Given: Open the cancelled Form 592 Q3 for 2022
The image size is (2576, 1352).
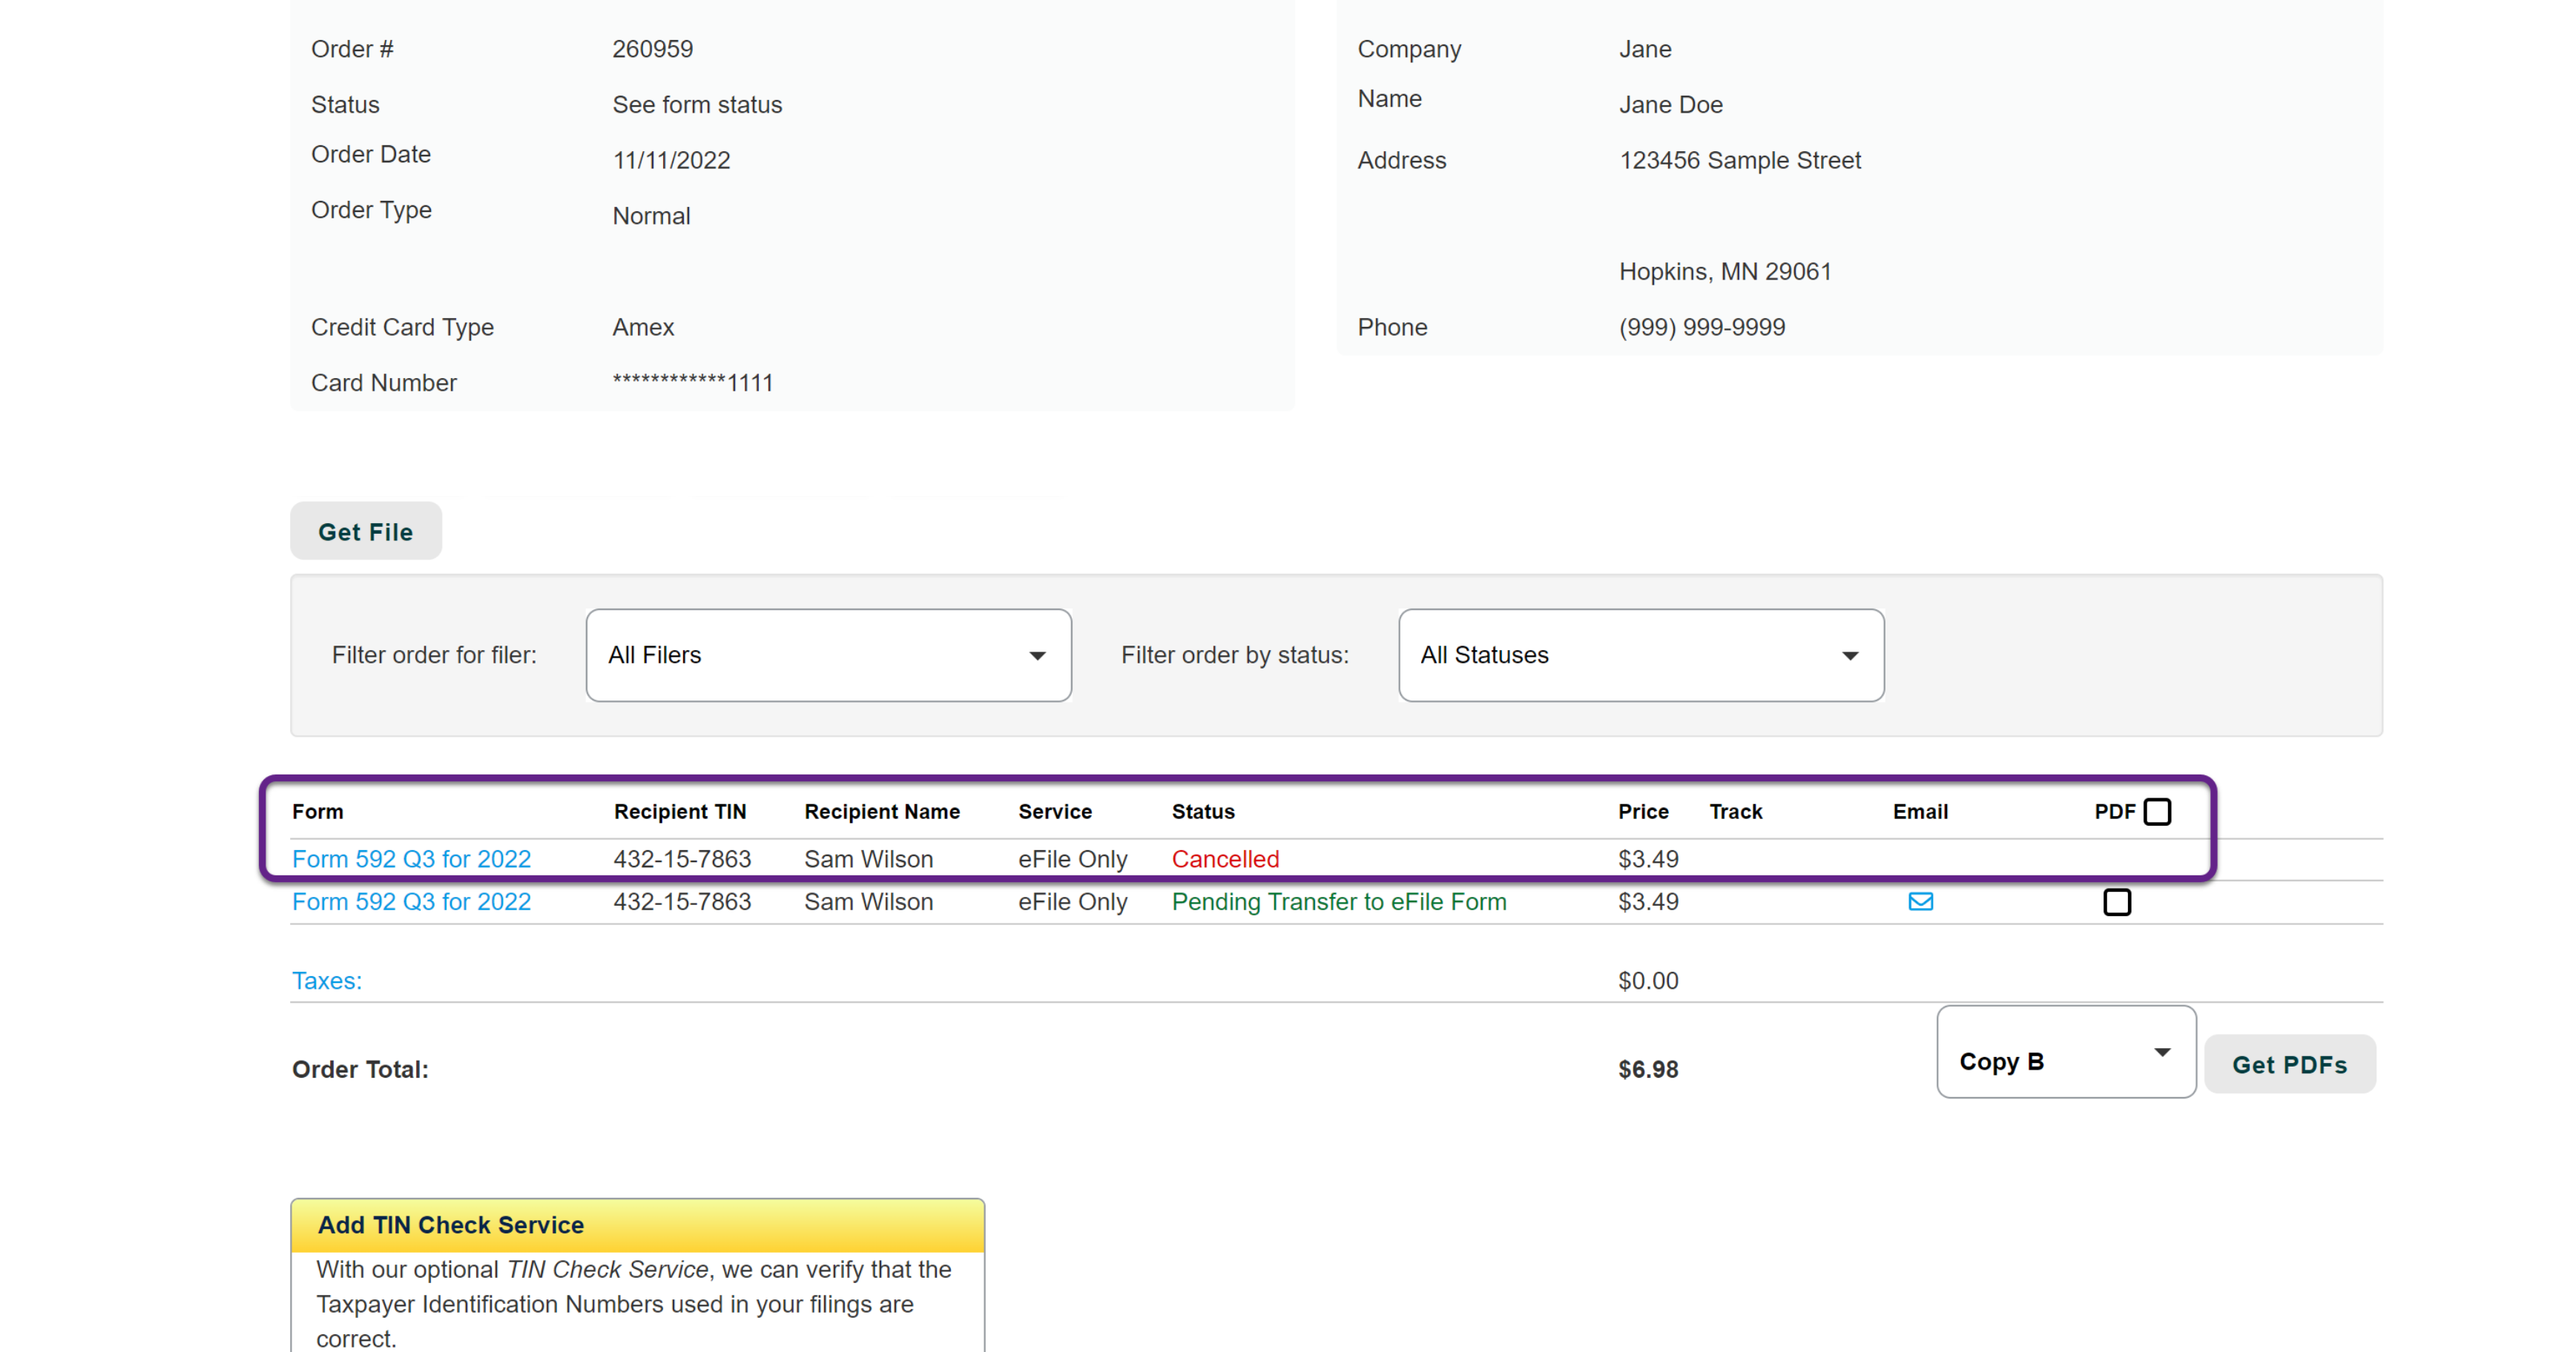Looking at the screenshot, I should pyautogui.click(x=411, y=858).
